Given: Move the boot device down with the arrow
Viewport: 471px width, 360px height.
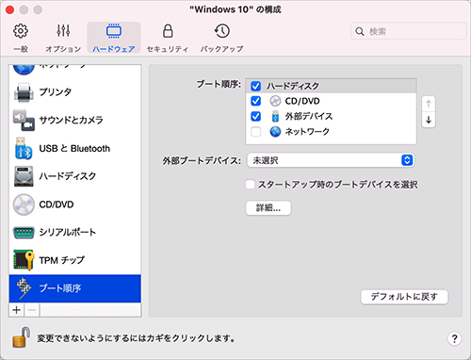Looking at the screenshot, I should pyautogui.click(x=429, y=120).
